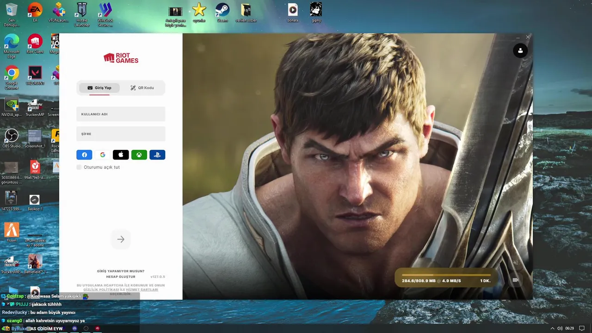
Task: Select the fivem desktop icon
Action: 11,233
